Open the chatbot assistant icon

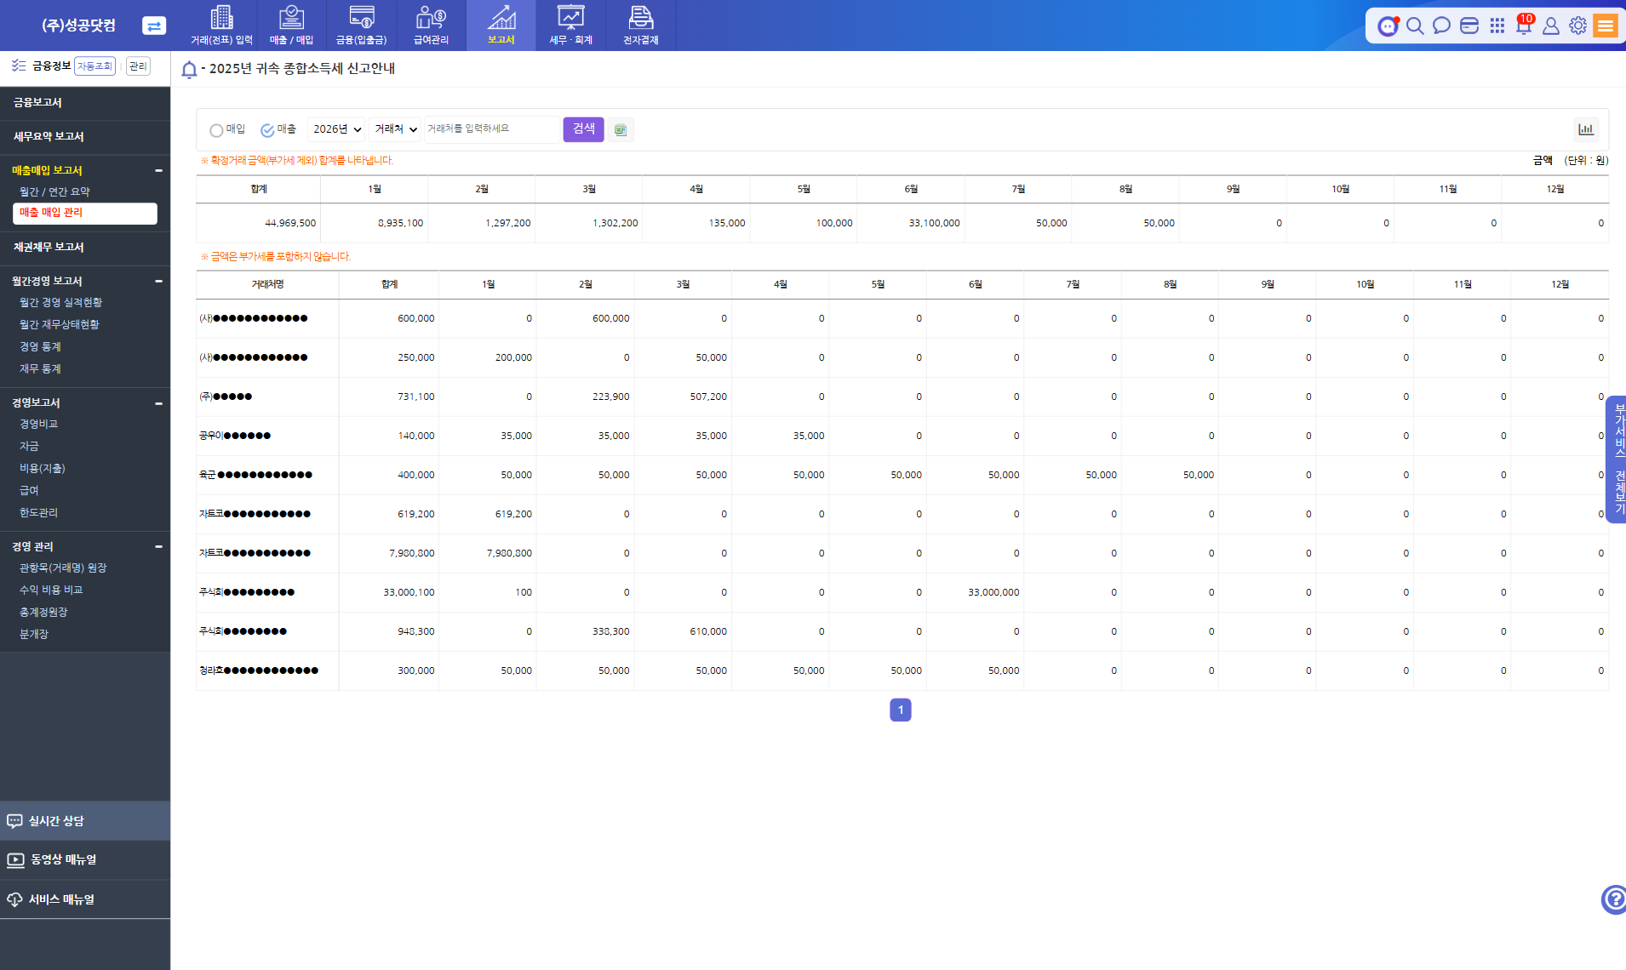coord(1388,26)
